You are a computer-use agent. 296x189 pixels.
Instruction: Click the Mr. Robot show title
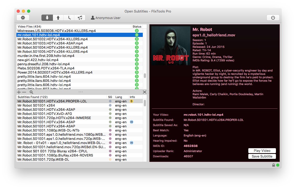202,29
